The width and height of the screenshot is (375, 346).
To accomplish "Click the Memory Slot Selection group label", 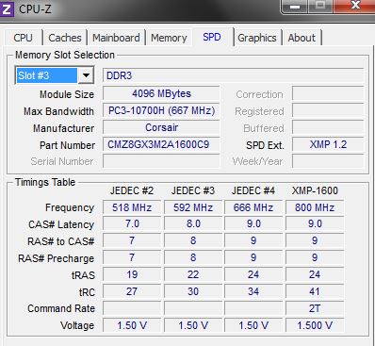I will (x=65, y=55).
